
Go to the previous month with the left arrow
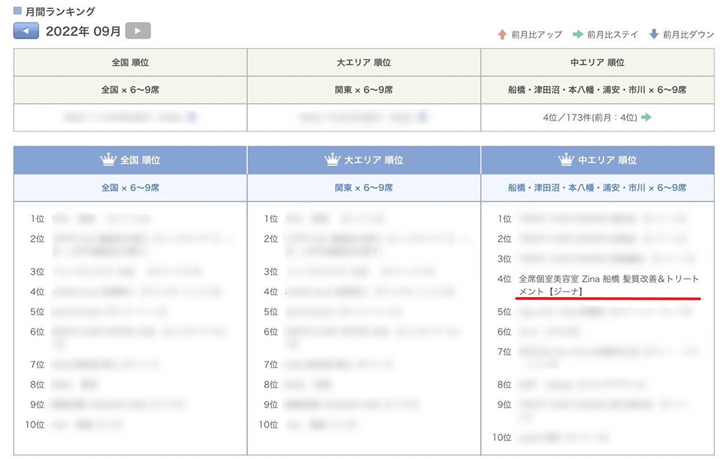click(x=25, y=31)
